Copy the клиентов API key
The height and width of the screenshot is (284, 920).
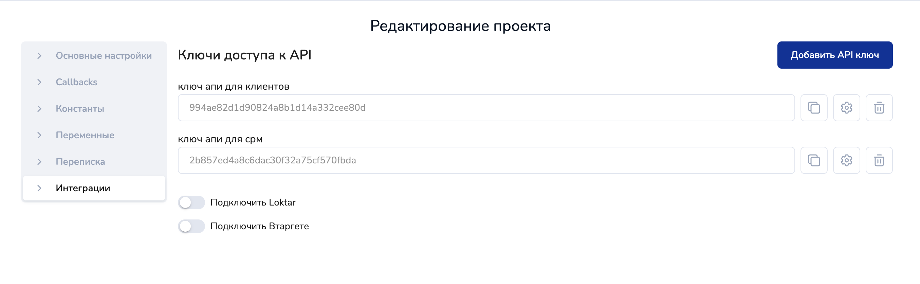pos(813,108)
